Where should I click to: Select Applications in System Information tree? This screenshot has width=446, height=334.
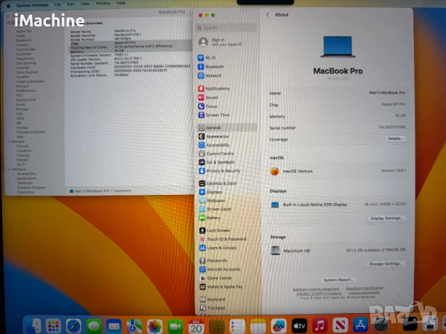(26, 178)
